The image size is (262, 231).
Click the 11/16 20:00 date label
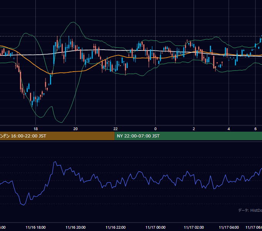[76, 227]
